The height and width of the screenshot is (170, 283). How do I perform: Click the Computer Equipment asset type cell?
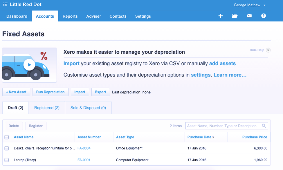pyautogui.click(x=132, y=160)
